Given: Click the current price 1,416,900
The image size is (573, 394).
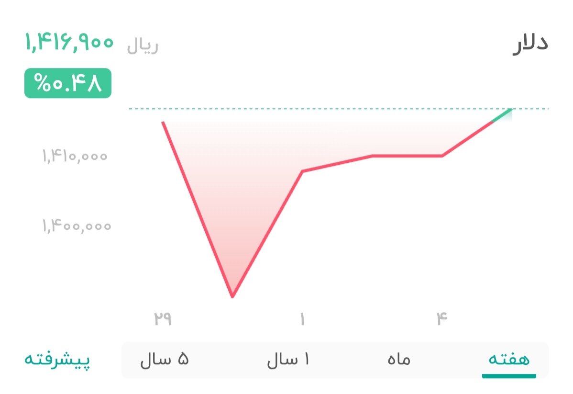Looking at the screenshot, I should point(68,43).
